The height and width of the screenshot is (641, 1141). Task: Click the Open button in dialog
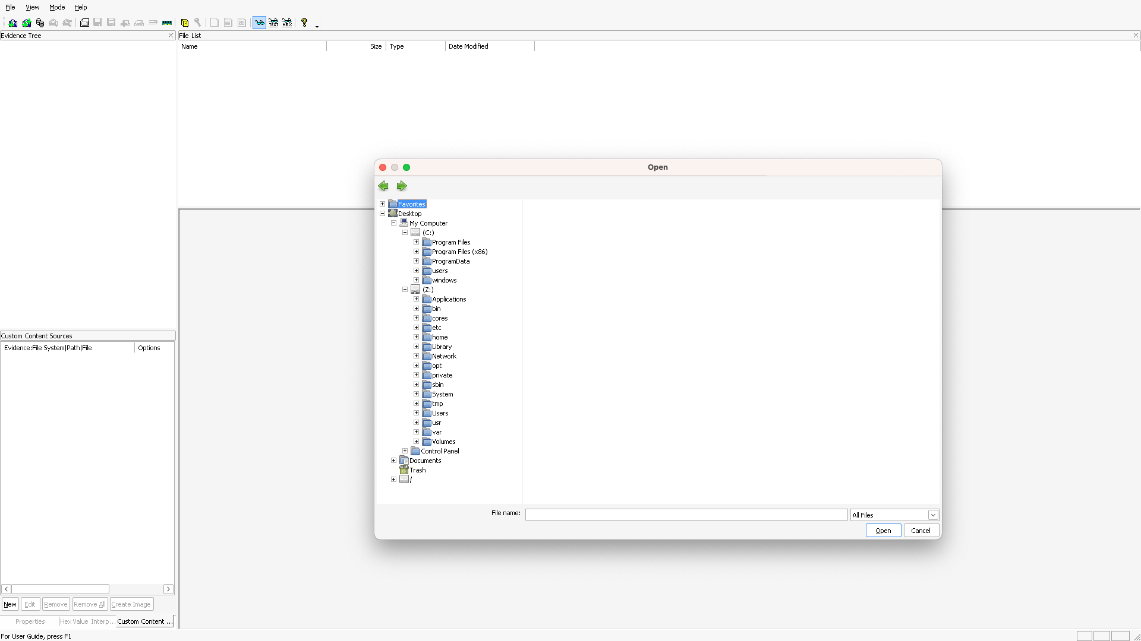(x=883, y=531)
